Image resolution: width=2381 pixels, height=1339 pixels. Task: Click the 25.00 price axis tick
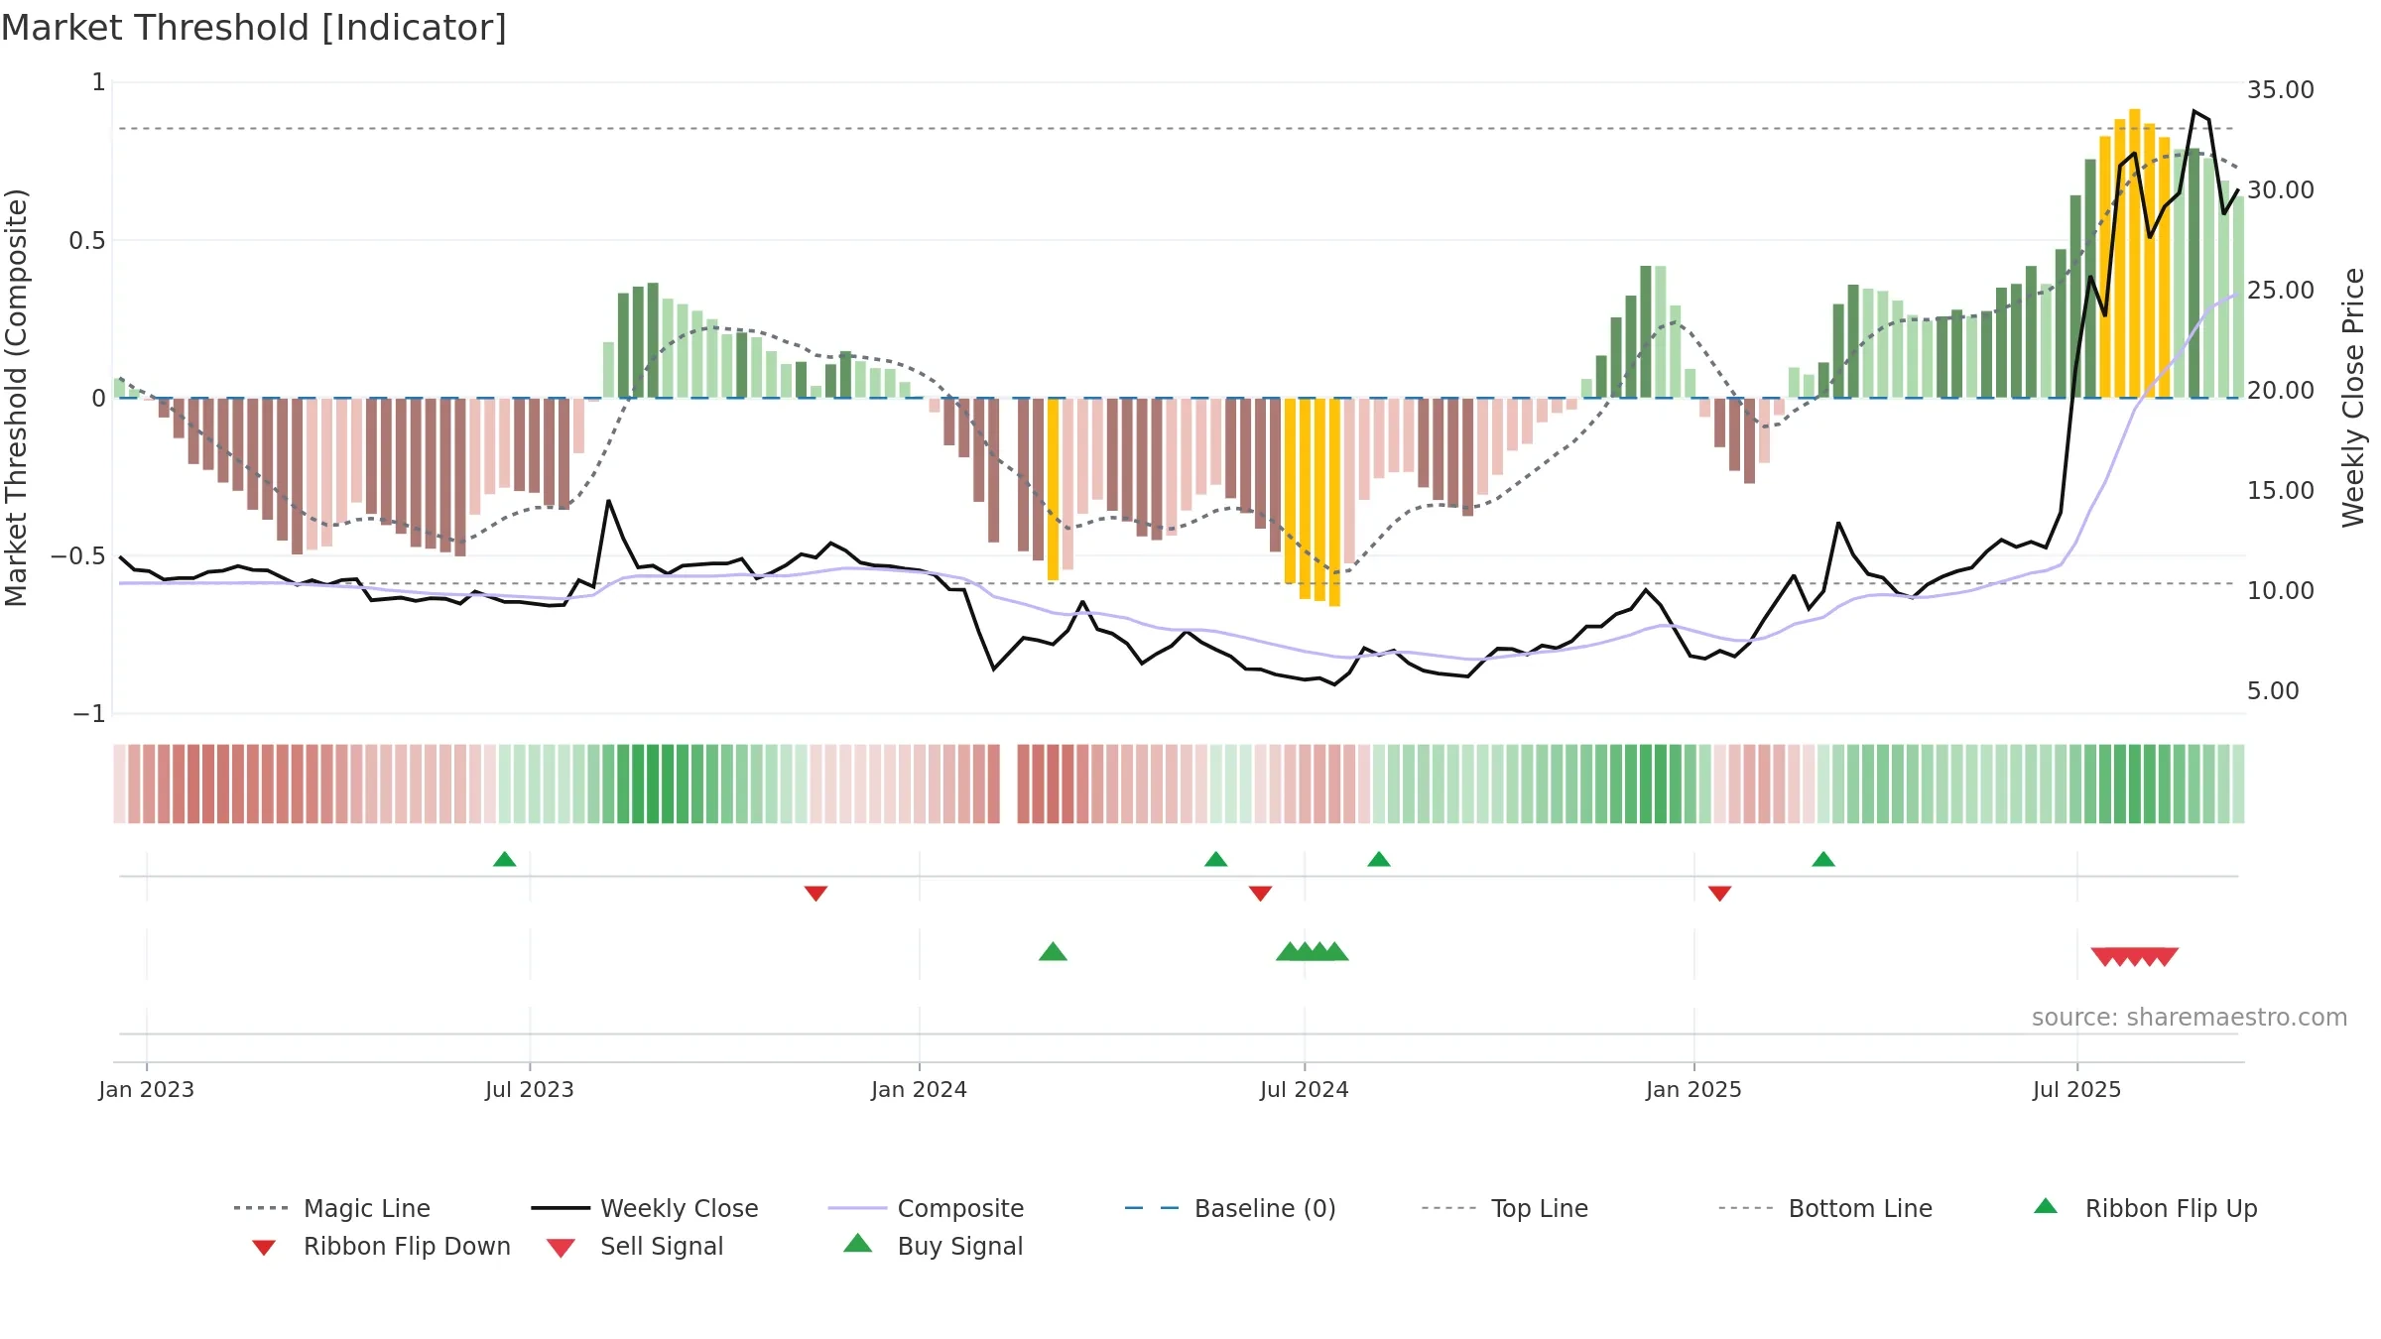tap(2280, 291)
